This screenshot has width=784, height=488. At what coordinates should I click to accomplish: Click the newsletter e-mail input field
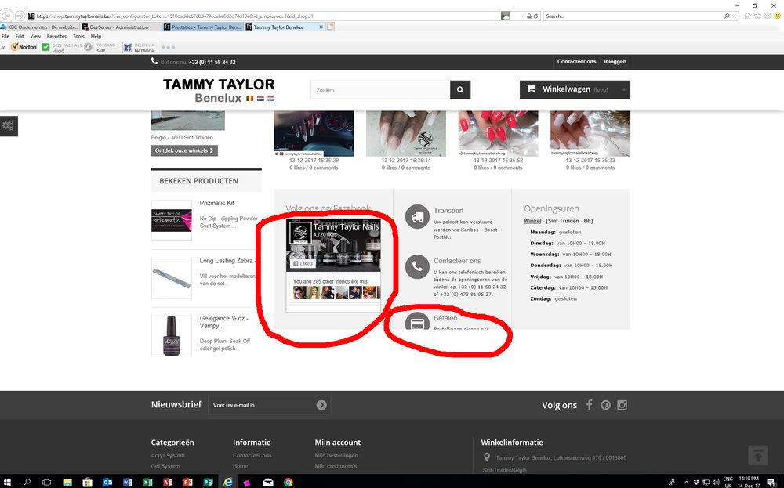263,405
